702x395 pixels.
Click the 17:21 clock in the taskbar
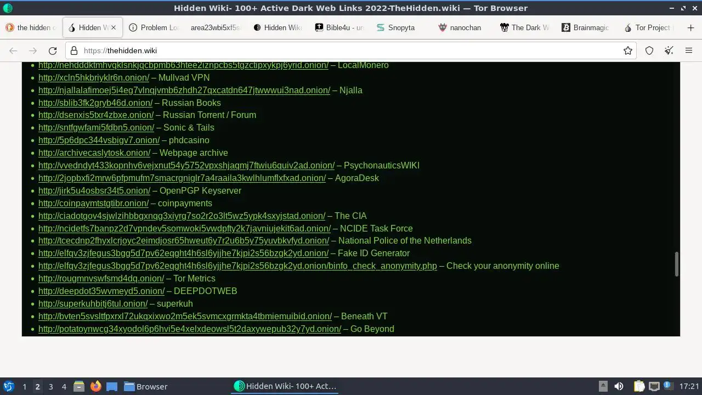pos(689,386)
